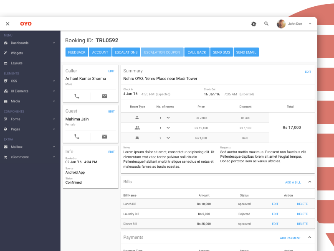Open John Doe's profile avatar
Screen dimensions: 334x251
(281, 24)
